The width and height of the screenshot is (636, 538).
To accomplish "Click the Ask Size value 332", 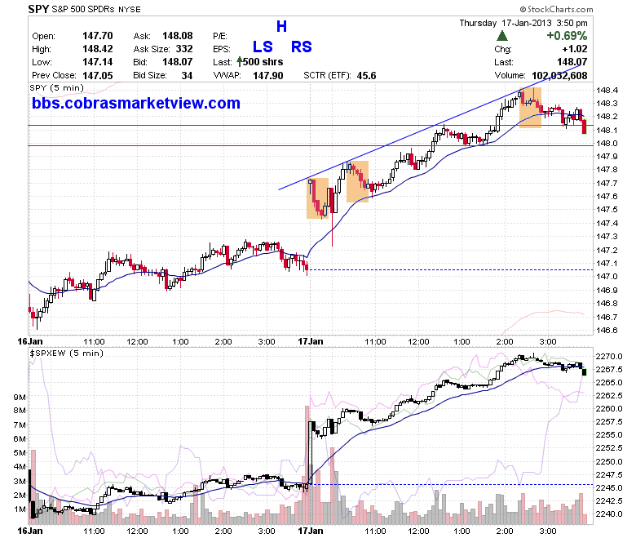I will tap(184, 49).
